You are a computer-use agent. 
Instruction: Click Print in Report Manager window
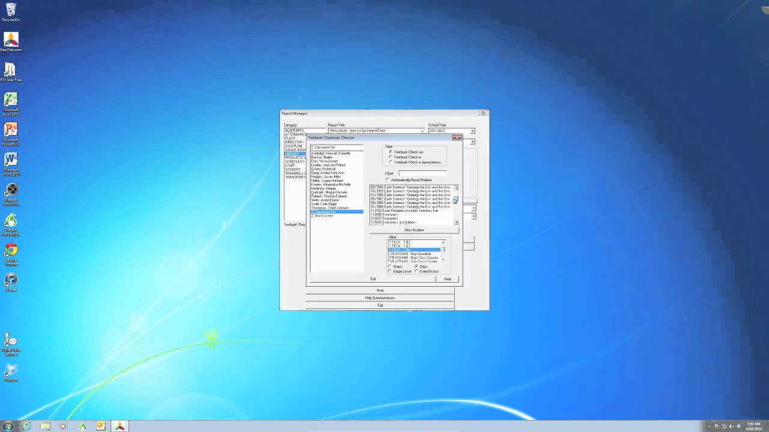tap(380, 290)
